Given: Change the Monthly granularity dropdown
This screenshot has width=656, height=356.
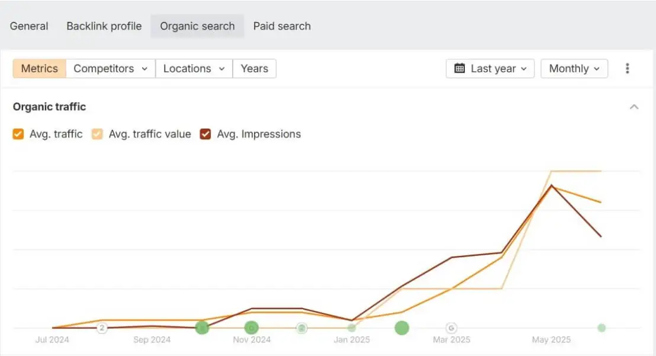Looking at the screenshot, I should [x=574, y=68].
